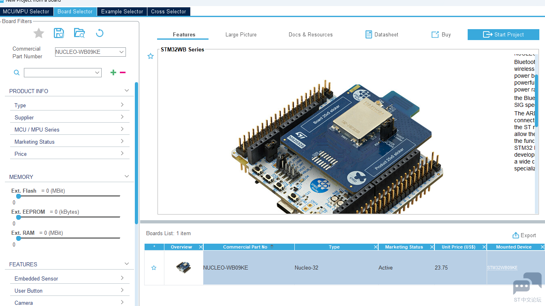
Task: Show favorite boards with the star filter icon
Action: tap(38, 33)
